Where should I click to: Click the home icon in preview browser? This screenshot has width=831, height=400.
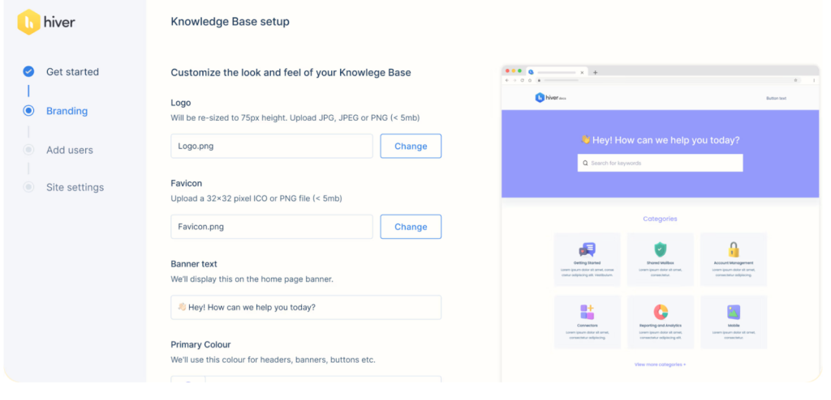[529, 80]
